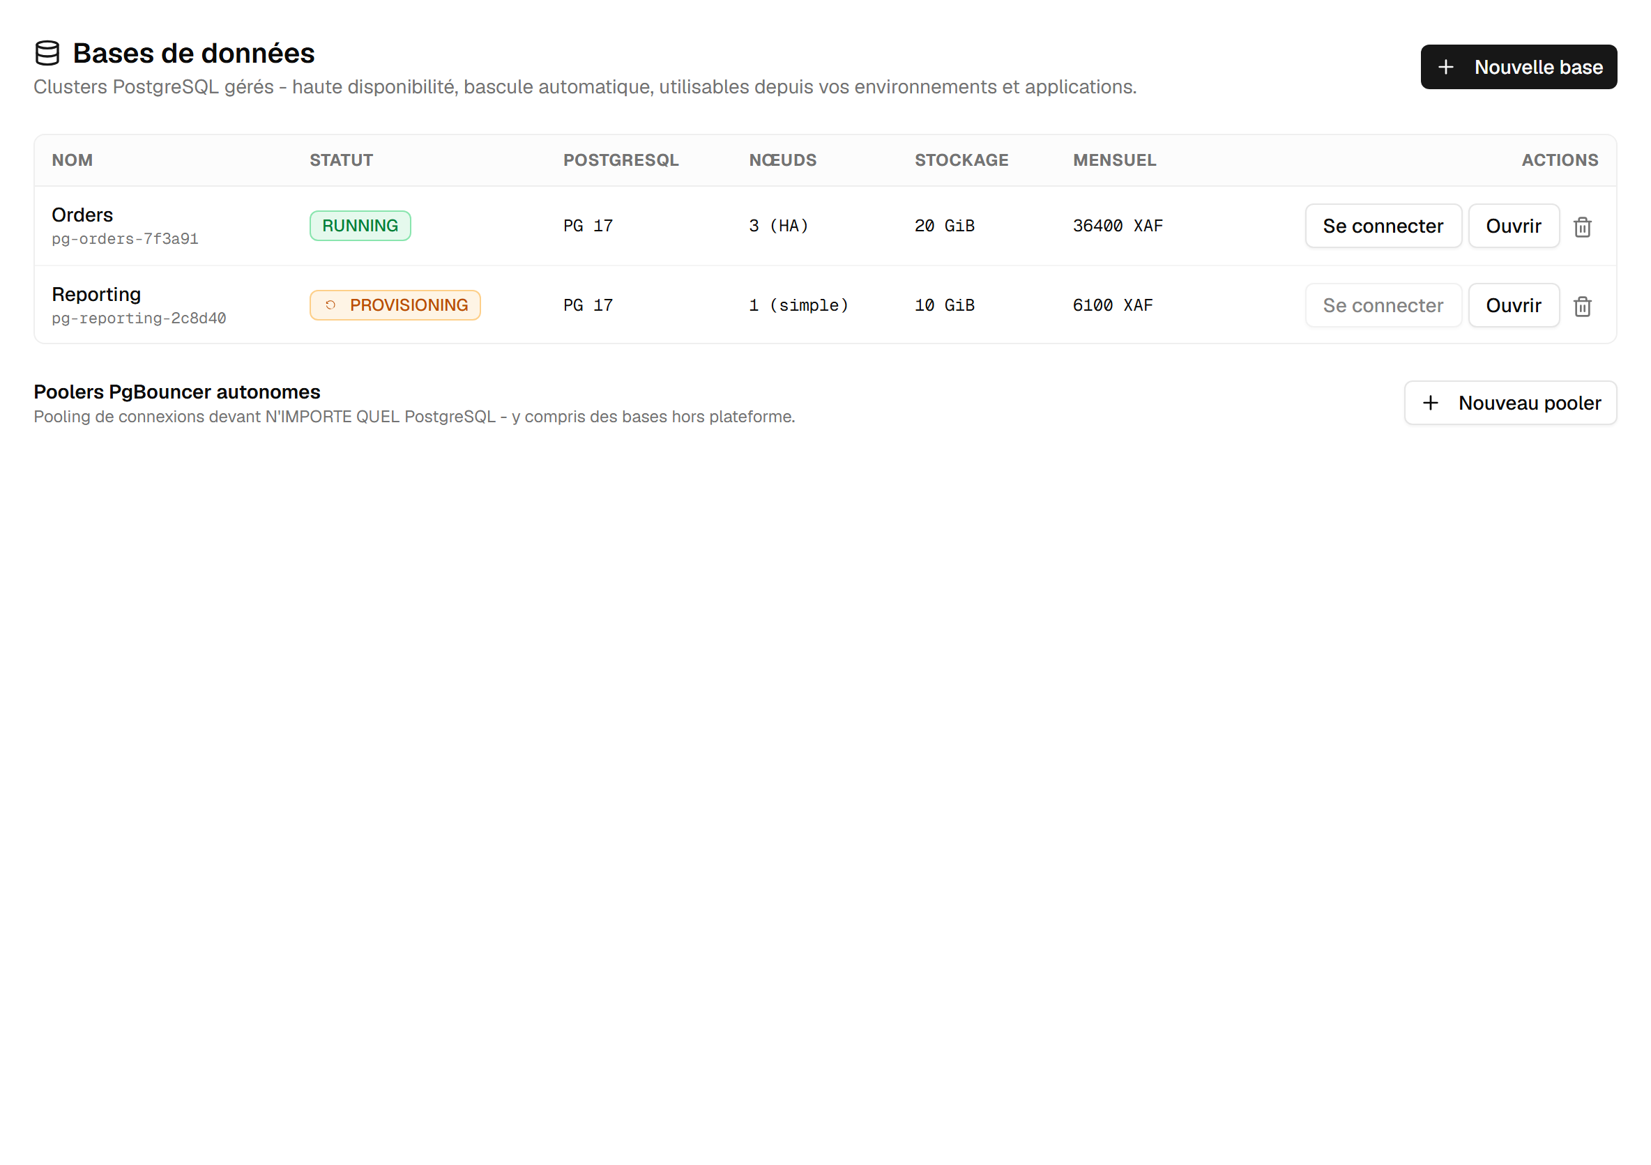Click the plus icon in Nouvelle base
Viewport: 1651px width, 1165px height.
pyautogui.click(x=1445, y=67)
